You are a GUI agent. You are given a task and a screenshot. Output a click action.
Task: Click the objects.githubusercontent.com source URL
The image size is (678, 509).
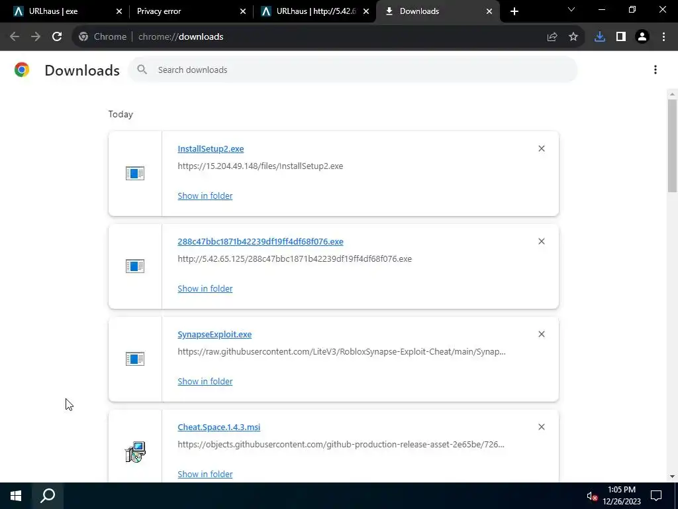[341, 444]
